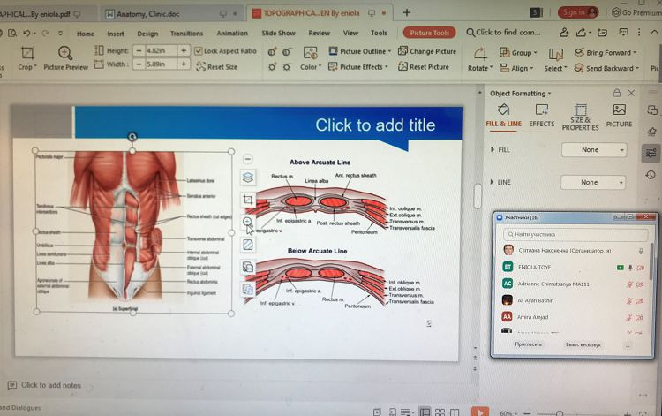Screen dimensions: 662x416
Task: Click the floating zoom icon beside the picture
Action: pos(248,222)
